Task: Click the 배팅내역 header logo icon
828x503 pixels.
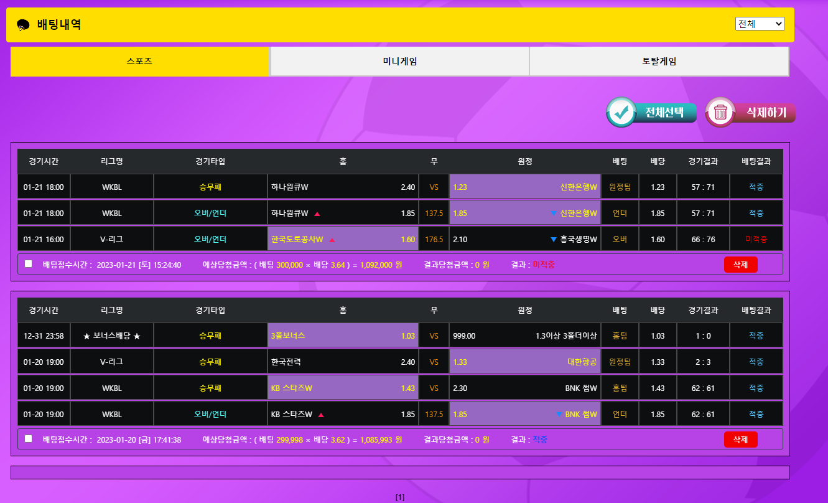Action: click(23, 25)
